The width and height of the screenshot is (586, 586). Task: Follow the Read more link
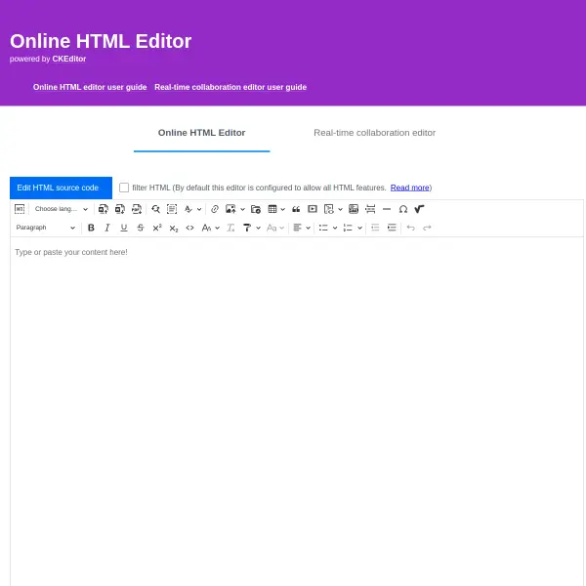point(409,188)
